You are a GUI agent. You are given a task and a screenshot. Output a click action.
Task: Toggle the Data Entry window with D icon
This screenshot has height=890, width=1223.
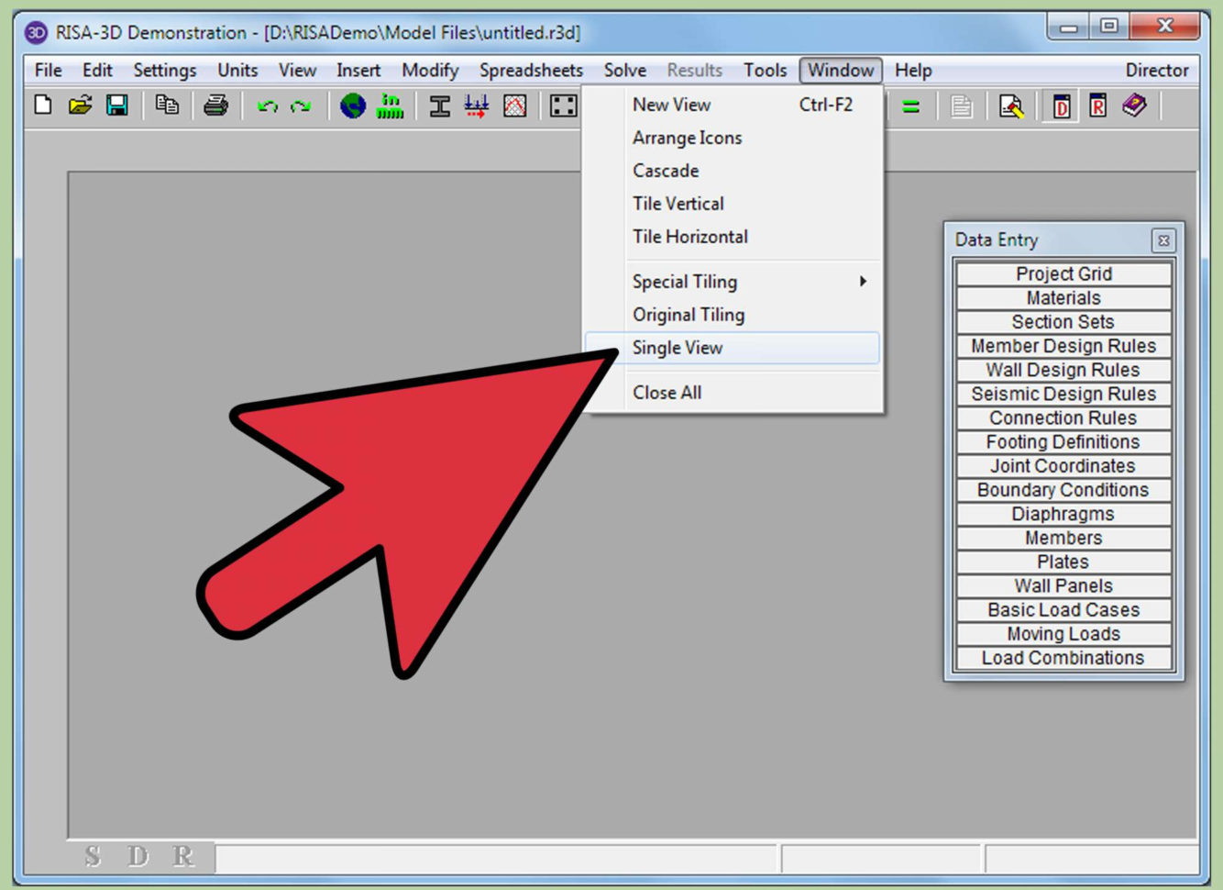click(1062, 107)
